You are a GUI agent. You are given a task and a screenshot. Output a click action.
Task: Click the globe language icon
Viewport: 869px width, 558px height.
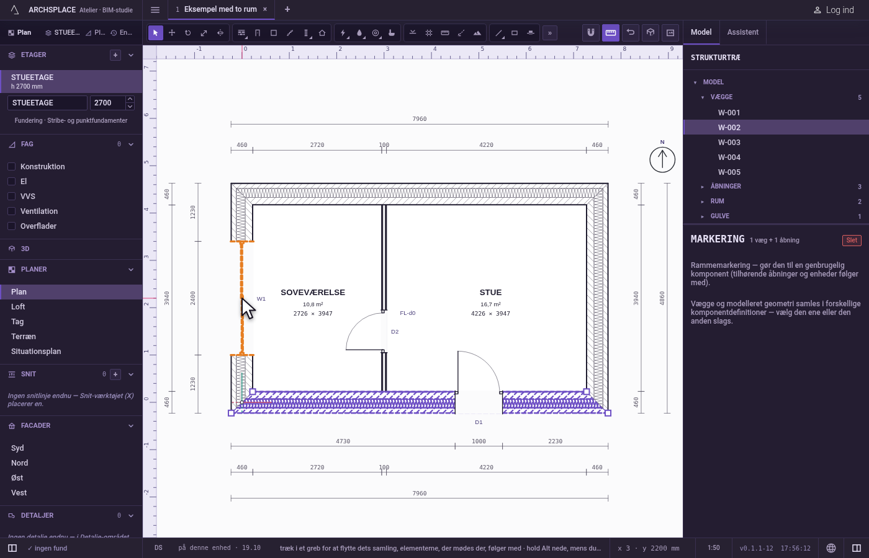click(x=831, y=548)
